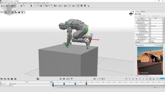Expand arrow next to ballistic trajectory icon
This screenshot has width=165, height=92.
coord(62,6)
